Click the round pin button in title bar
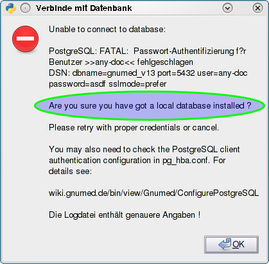 (26, 8)
